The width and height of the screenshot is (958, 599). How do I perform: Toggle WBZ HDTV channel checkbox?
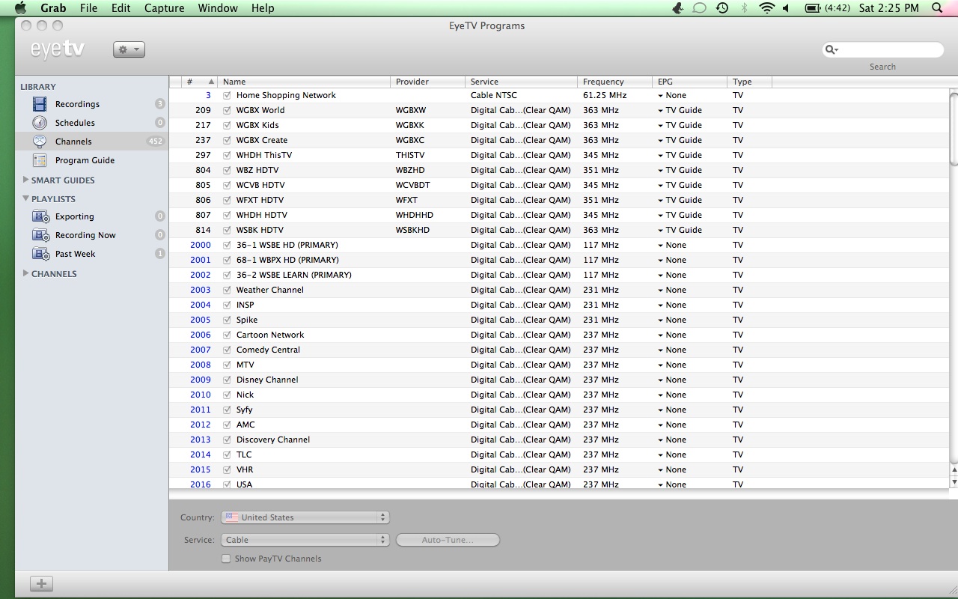pos(227,170)
